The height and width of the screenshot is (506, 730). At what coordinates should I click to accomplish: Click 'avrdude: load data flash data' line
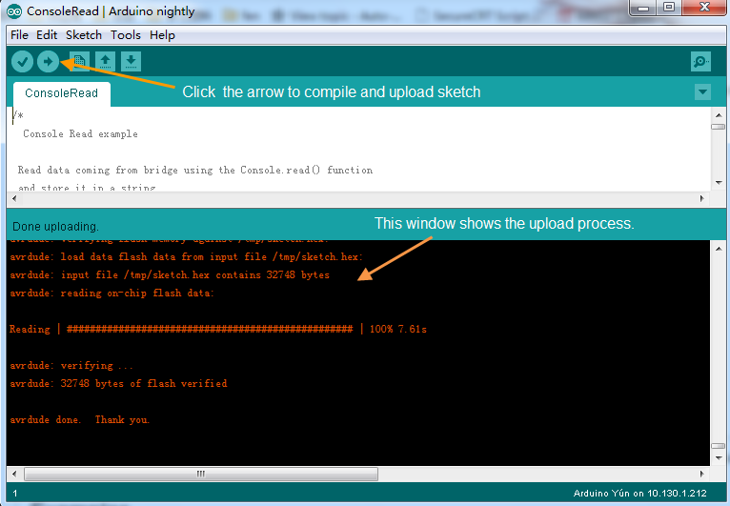(x=186, y=257)
